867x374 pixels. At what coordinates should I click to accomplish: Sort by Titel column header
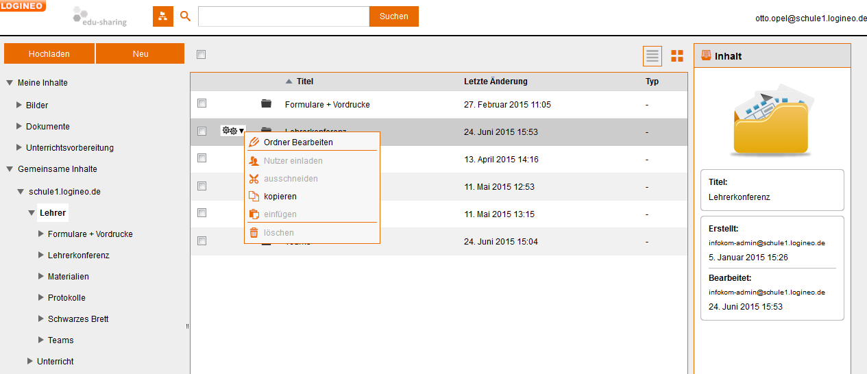[305, 82]
